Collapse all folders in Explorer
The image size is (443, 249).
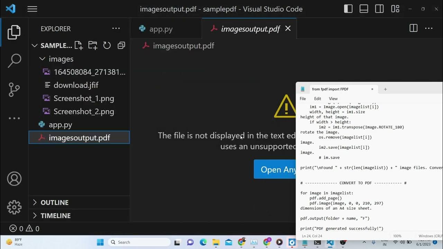pyautogui.click(x=121, y=45)
